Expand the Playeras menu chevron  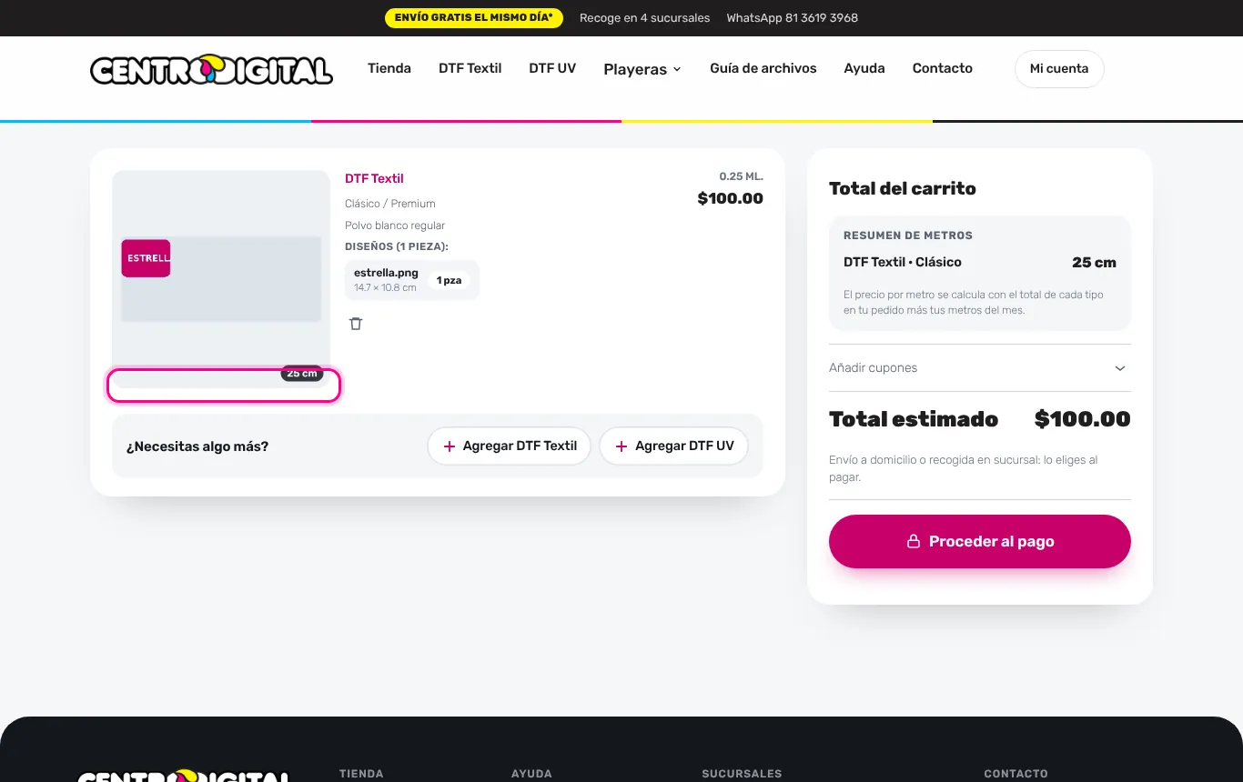pyautogui.click(x=677, y=70)
